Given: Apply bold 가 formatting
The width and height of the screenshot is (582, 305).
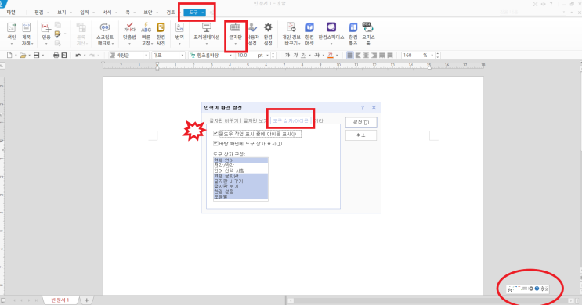Looking at the screenshot, I should tap(287, 56).
